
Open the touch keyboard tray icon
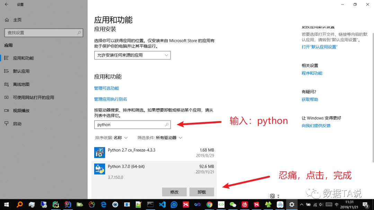329,204
